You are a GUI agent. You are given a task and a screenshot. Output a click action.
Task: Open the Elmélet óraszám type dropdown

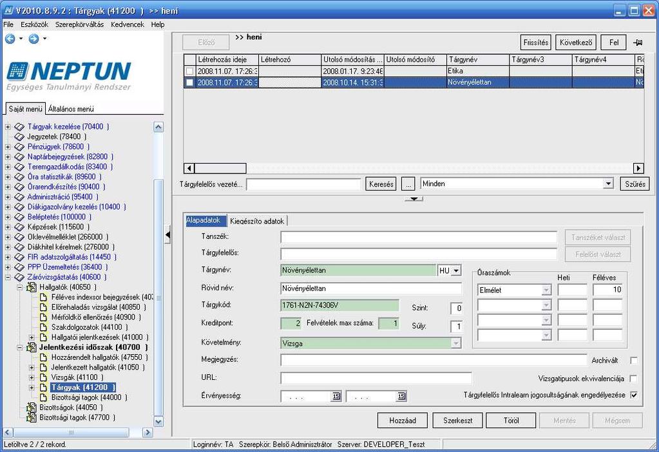point(546,290)
